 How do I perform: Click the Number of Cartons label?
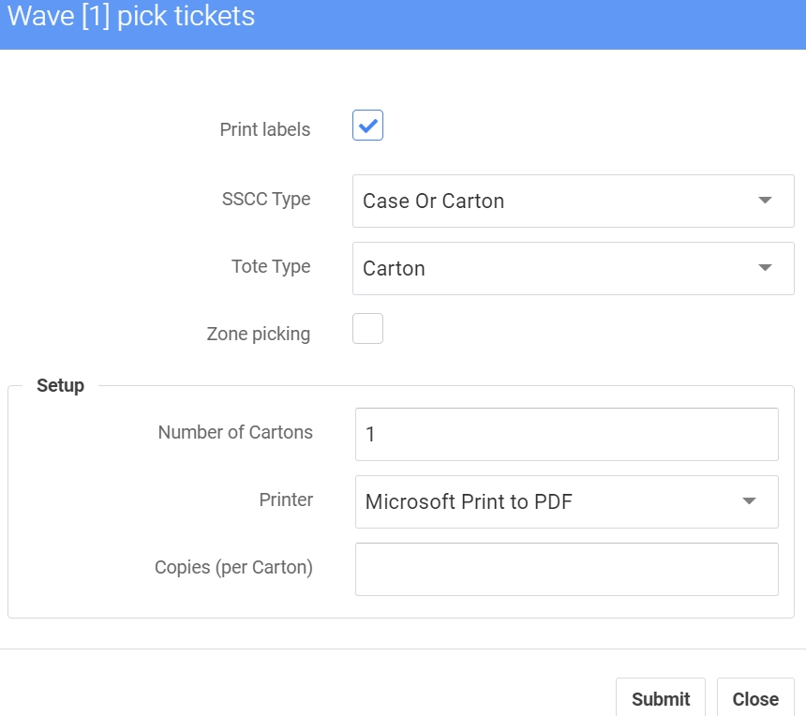coord(235,432)
